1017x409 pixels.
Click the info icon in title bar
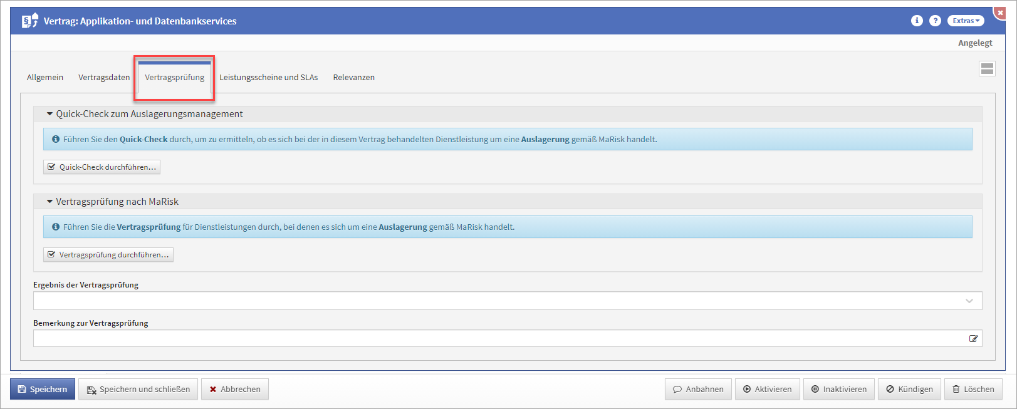pyautogui.click(x=916, y=21)
